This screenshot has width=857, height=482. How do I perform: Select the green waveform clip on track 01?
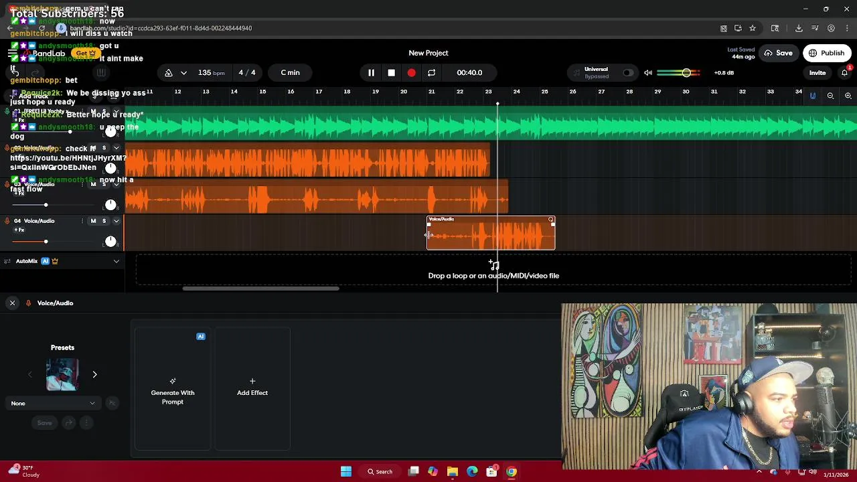(x=491, y=123)
